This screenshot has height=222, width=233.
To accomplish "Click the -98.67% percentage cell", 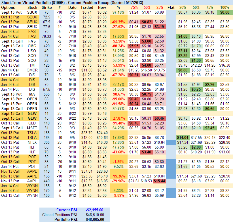I will tap(118, 94).
